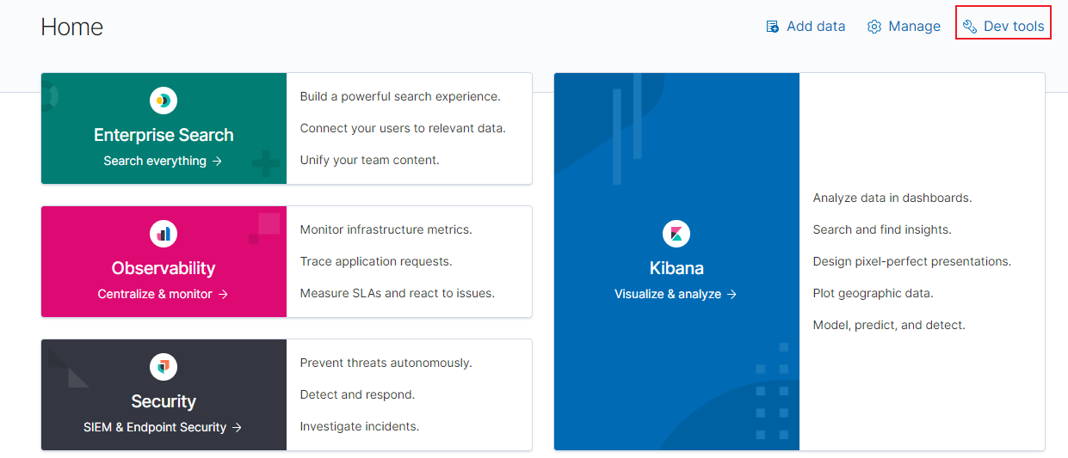This screenshot has height=458, width=1068.
Task: Open the Dev tools text link
Action: (1014, 27)
